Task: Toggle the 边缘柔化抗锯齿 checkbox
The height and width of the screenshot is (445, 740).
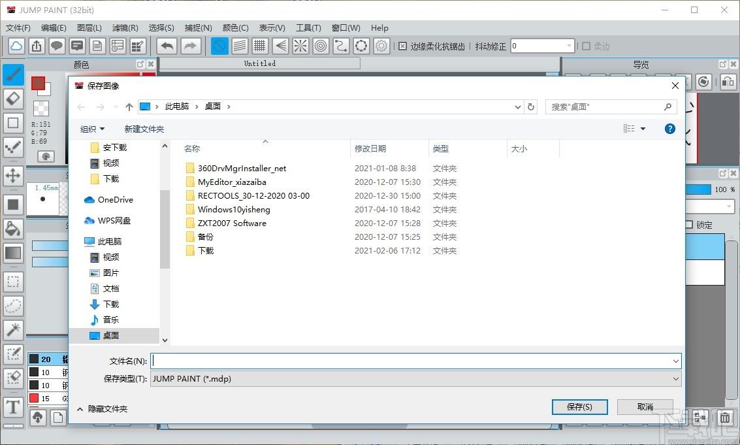Action: coord(402,46)
